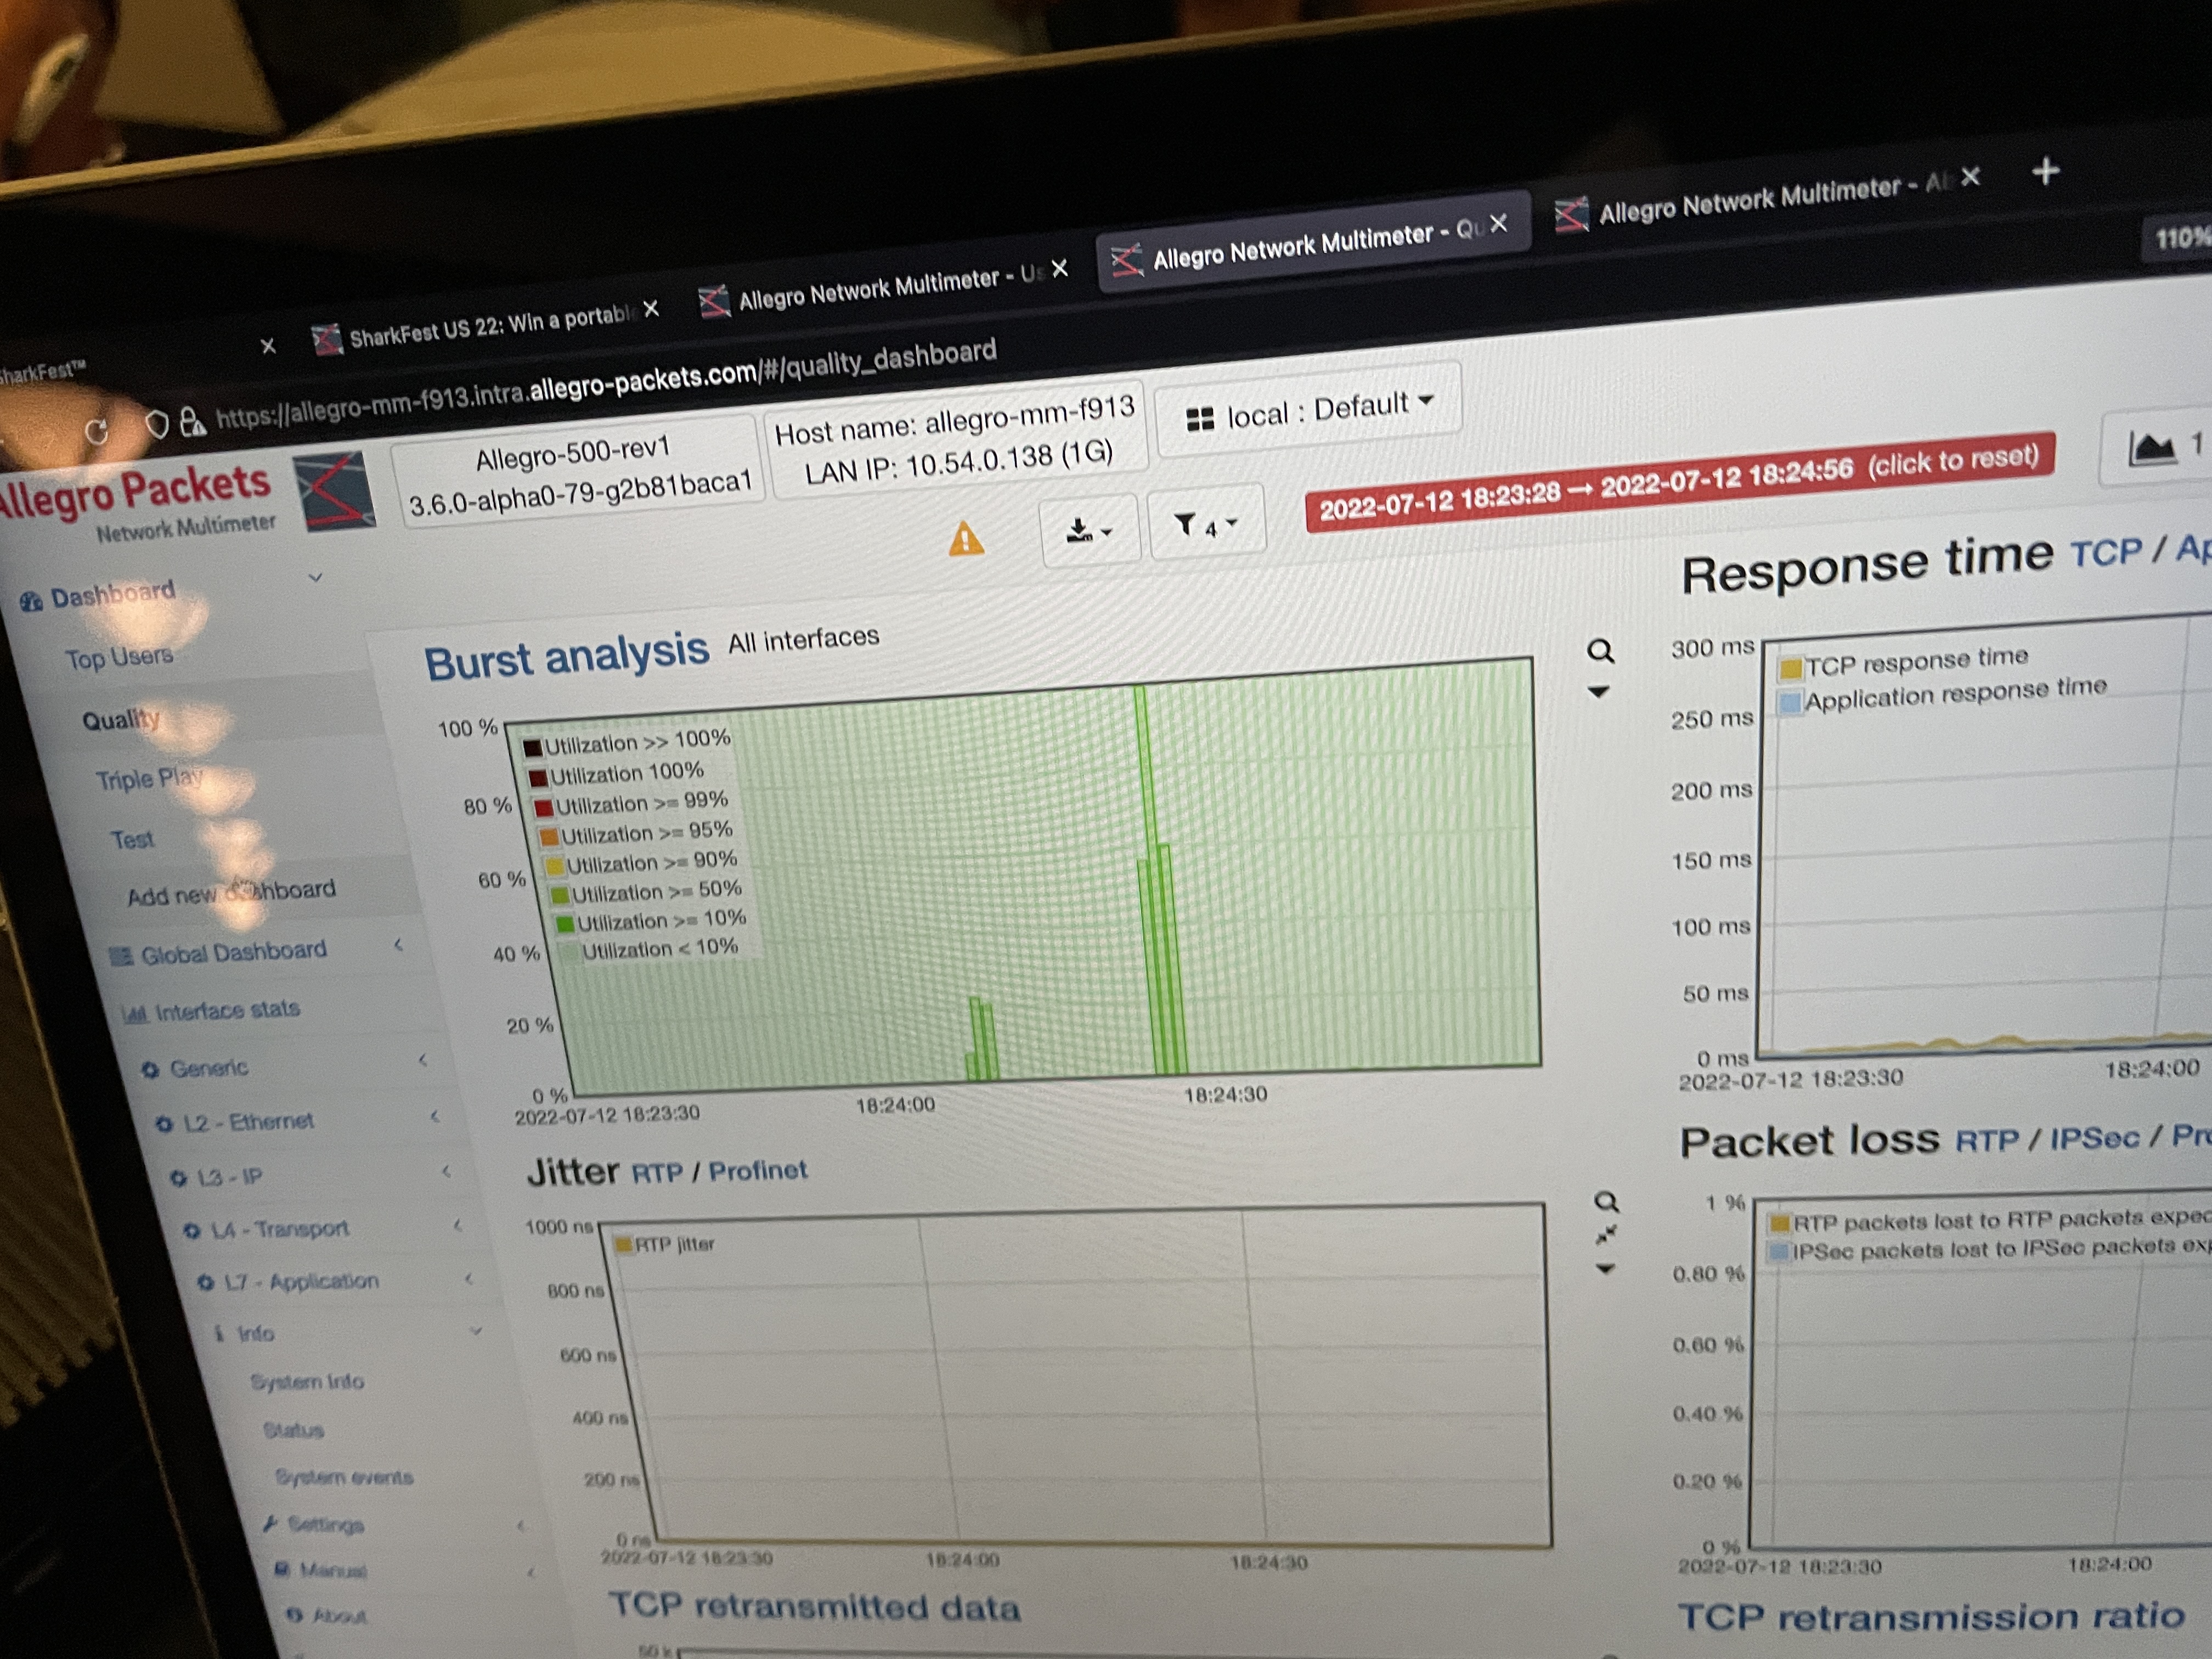
Task: Open System Info page
Action: click(x=307, y=1382)
